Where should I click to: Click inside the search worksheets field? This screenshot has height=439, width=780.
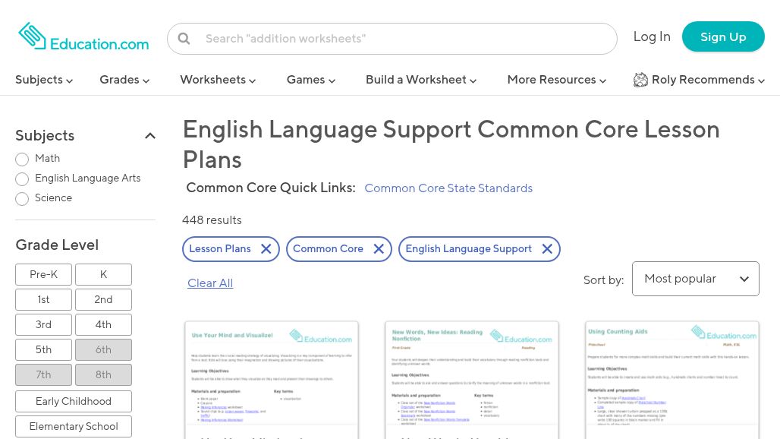395,38
